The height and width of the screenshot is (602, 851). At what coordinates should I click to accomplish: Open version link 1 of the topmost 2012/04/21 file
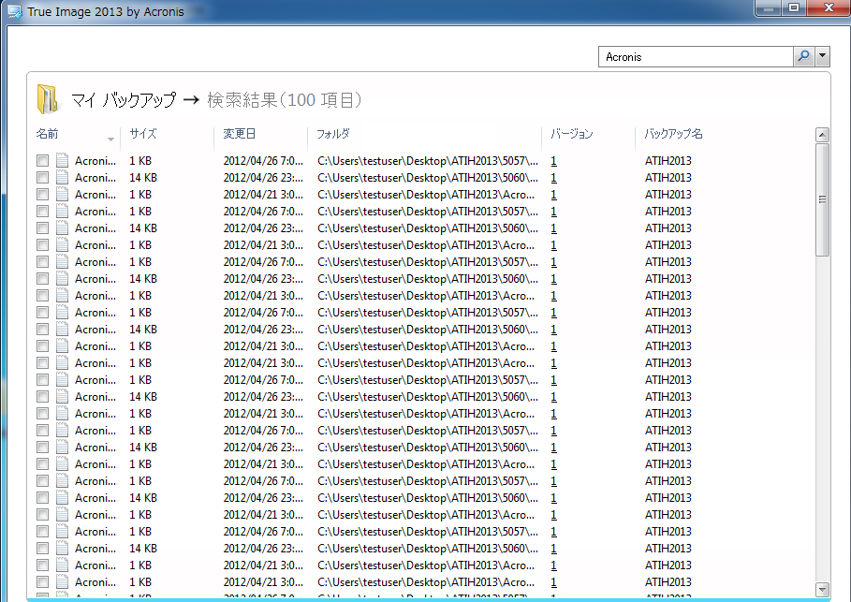(x=553, y=195)
